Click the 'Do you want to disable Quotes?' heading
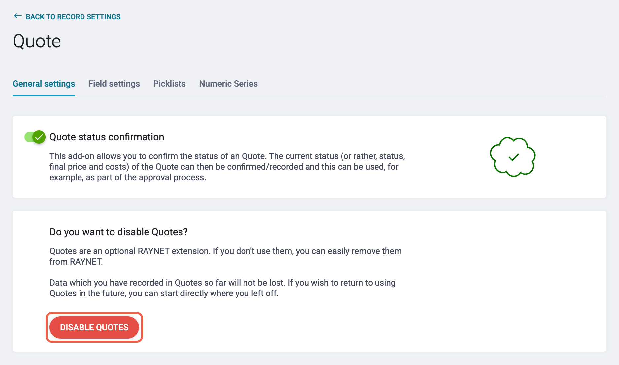 coord(118,232)
